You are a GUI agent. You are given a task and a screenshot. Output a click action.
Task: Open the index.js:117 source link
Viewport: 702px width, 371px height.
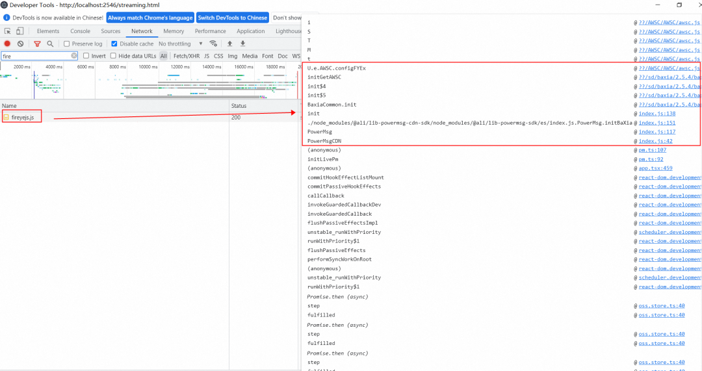click(656, 132)
